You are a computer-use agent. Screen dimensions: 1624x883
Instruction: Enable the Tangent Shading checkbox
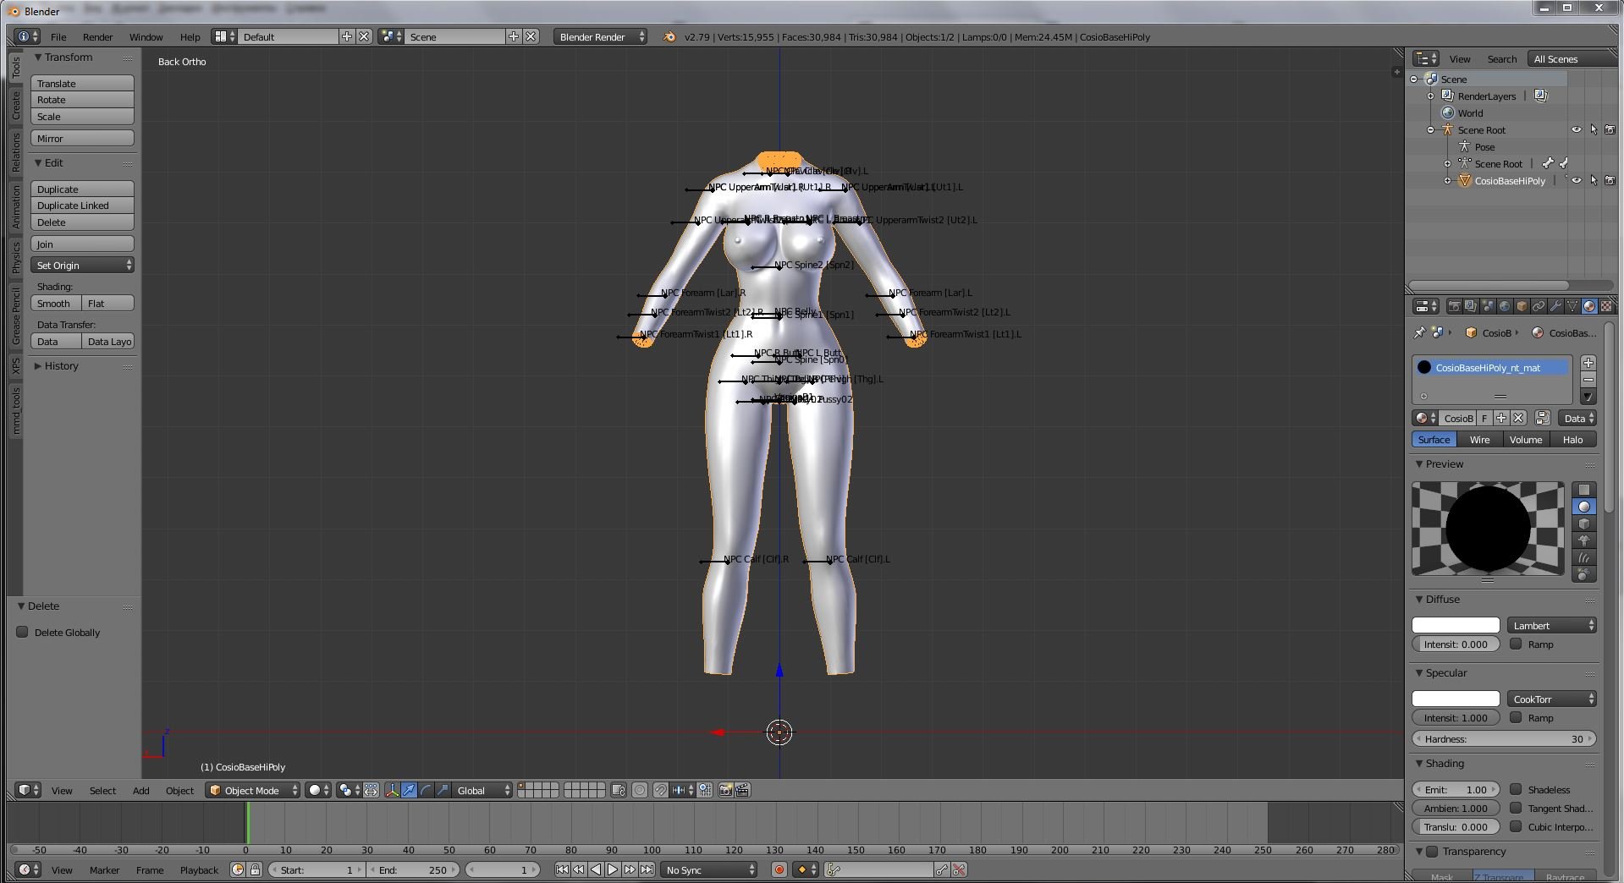coord(1516,808)
